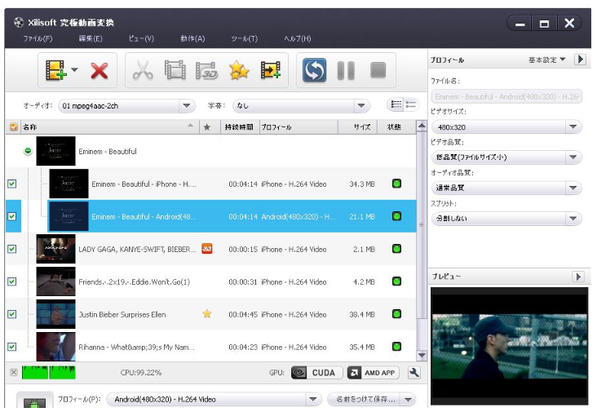Click the Android device profile icon
The height and width of the screenshot is (412, 597).
point(34,401)
